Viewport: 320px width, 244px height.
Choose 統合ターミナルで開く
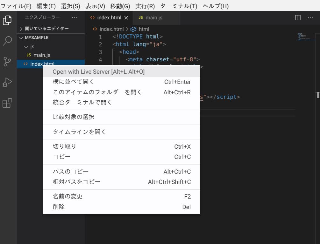tap(121, 102)
